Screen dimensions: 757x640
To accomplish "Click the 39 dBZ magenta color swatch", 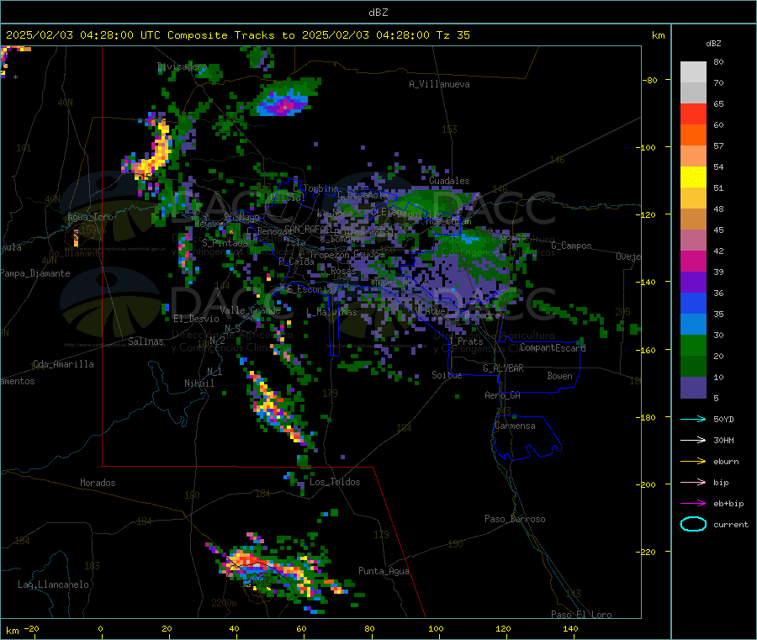I will coord(693,261).
